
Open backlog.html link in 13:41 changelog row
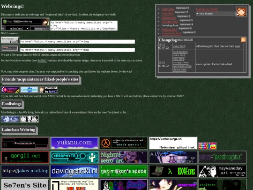(180, 52)
